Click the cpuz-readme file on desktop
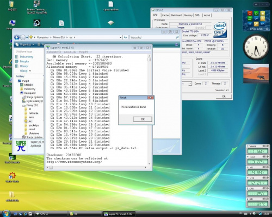The width and height of the screenshot is (272, 217). coord(111,6)
